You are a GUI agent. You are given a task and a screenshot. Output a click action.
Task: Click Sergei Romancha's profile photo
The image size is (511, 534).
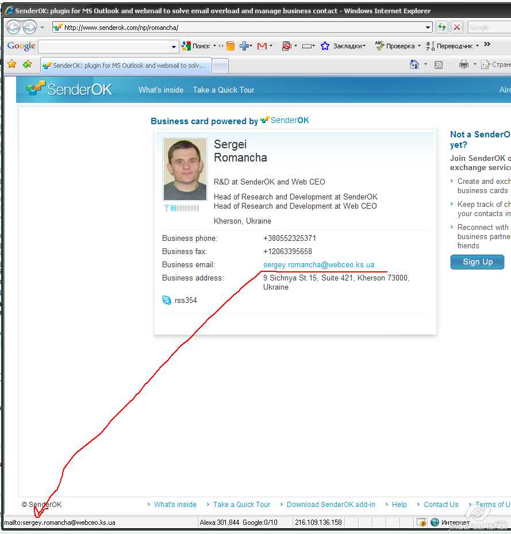click(185, 169)
